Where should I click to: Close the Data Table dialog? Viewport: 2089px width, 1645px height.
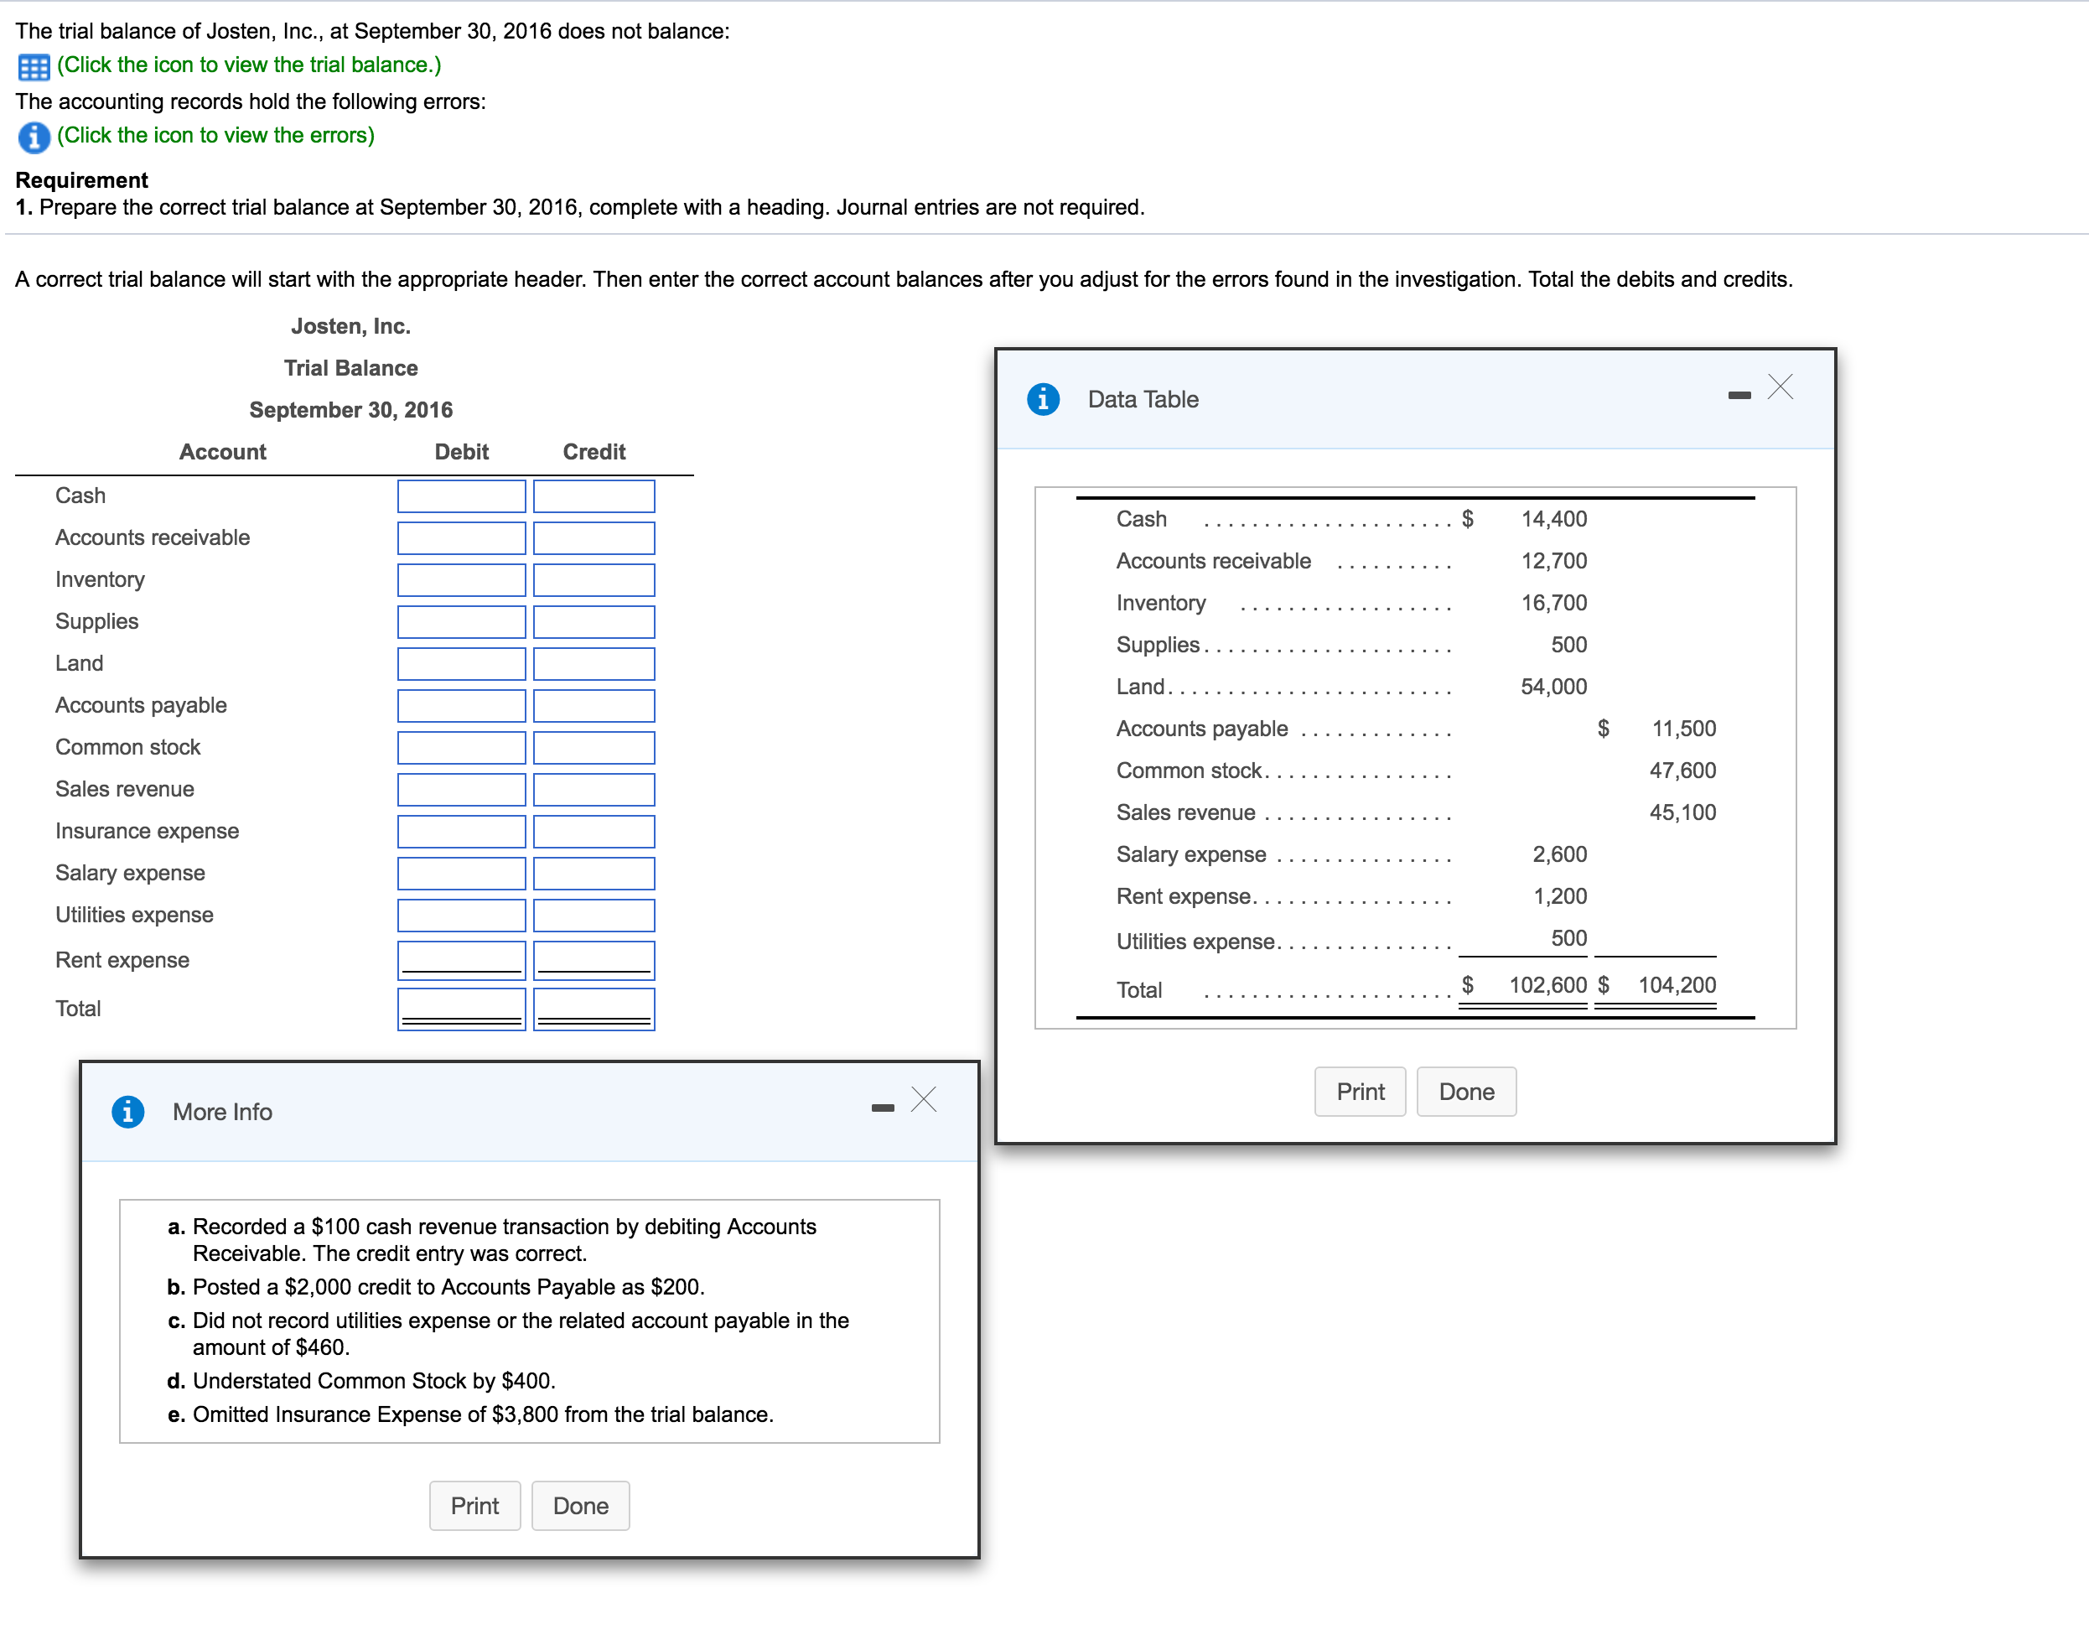tap(1780, 387)
